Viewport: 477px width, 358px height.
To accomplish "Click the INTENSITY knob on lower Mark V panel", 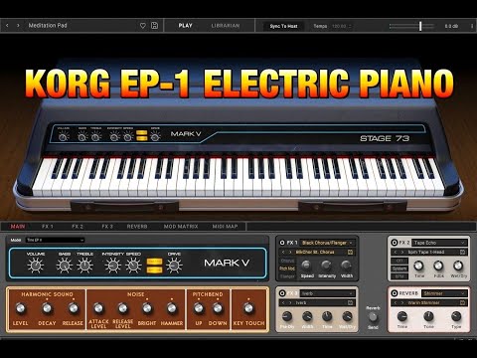I will [112, 266].
